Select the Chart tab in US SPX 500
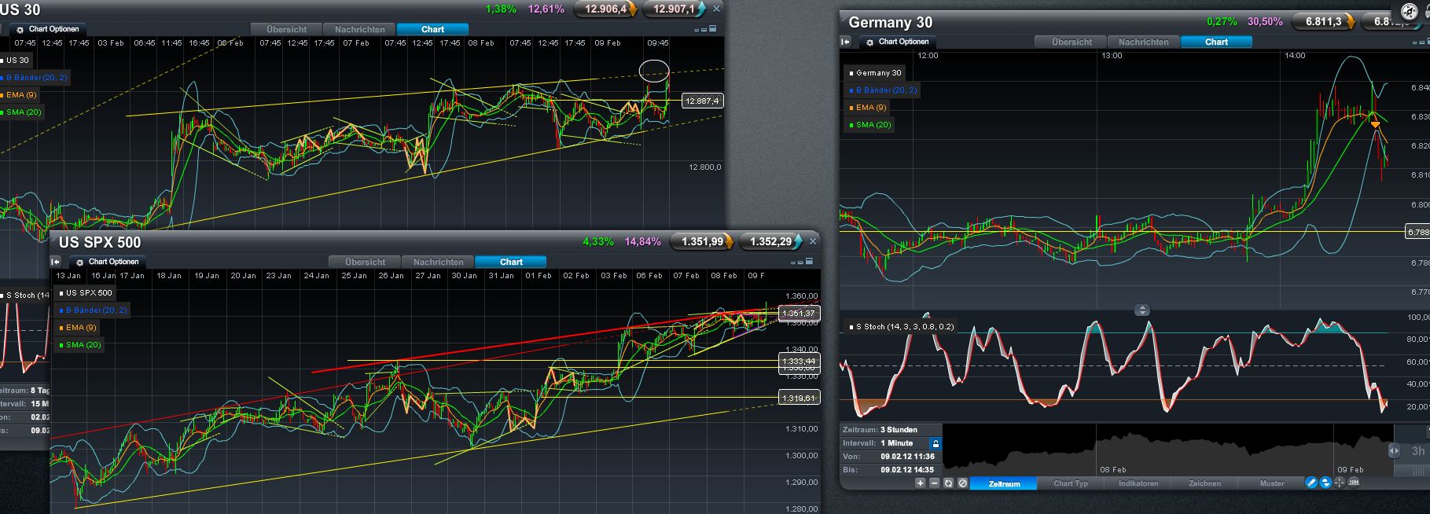 [x=511, y=262]
